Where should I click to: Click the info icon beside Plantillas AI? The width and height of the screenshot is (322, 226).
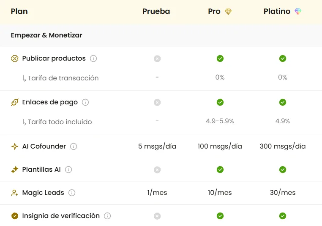click(68, 170)
